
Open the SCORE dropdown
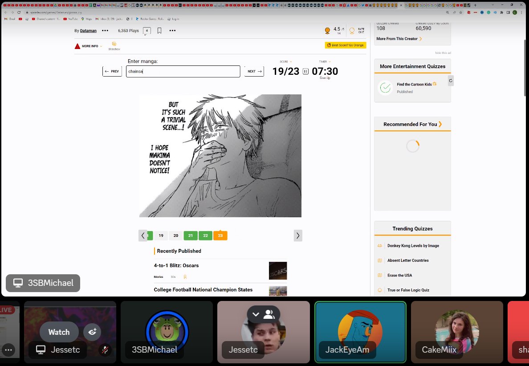pyautogui.click(x=286, y=62)
